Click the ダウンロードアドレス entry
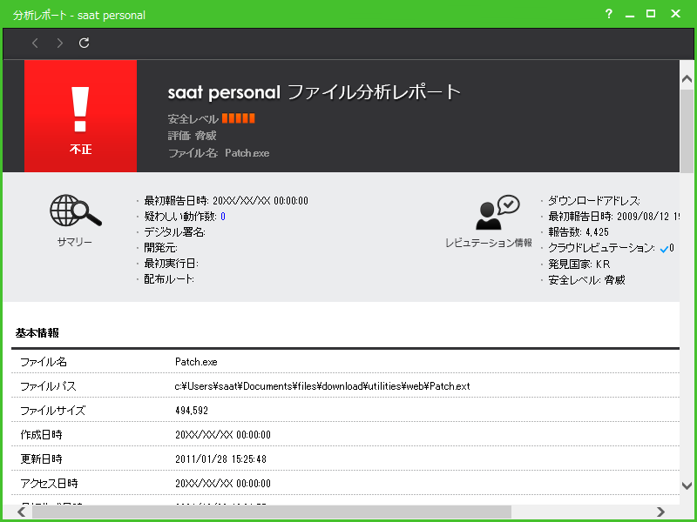 594,201
